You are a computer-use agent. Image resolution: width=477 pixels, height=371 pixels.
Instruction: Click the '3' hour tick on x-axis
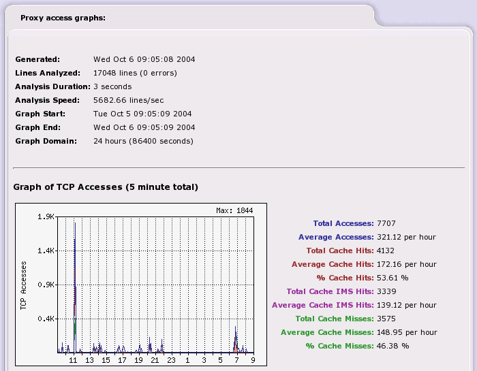[204, 360]
